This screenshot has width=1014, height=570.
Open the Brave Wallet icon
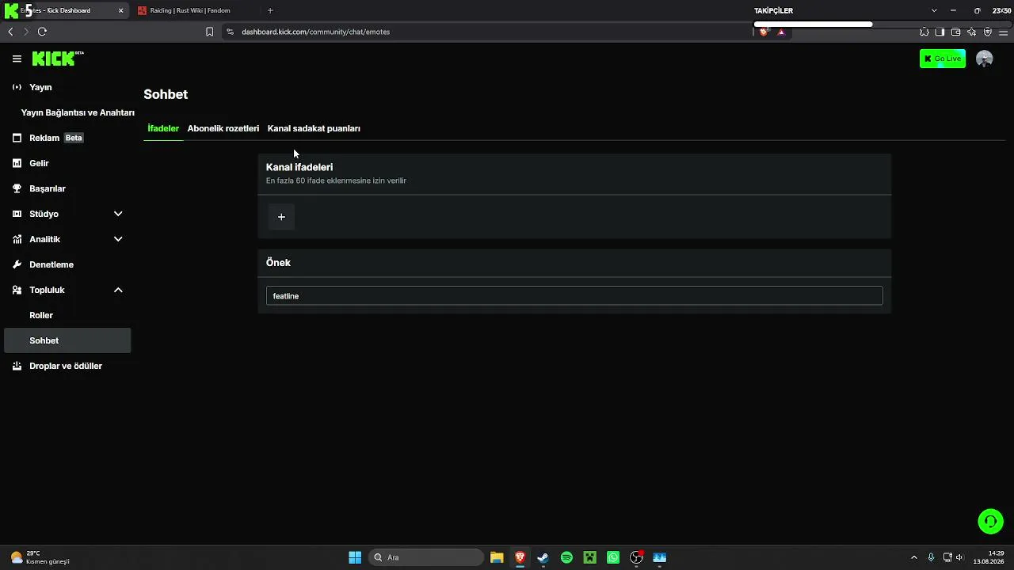(956, 32)
